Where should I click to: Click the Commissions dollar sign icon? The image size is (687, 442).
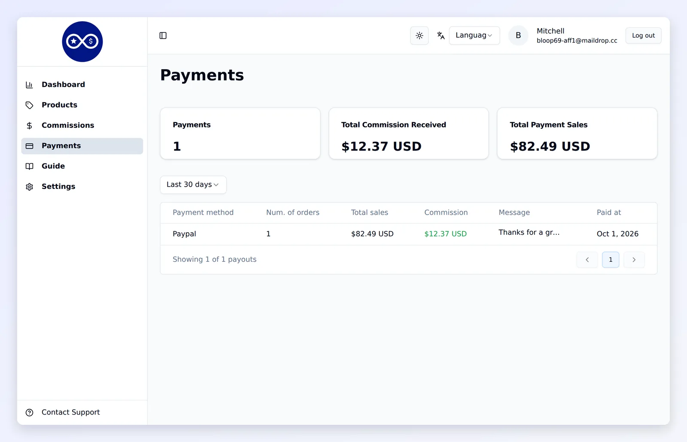click(x=29, y=125)
